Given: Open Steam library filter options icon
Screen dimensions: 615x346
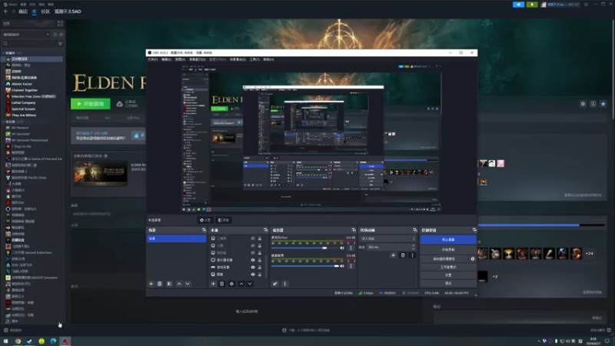Looking at the screenshot, I should [x=60, y=44].
